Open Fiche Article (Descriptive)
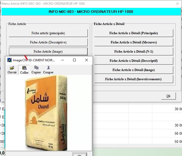This screenshot has width=182, height=156. (48, 42)
